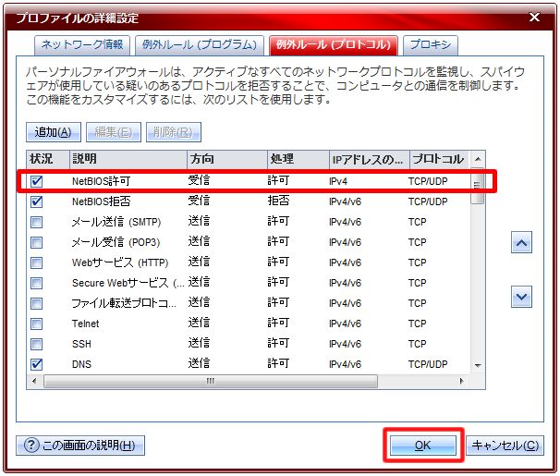Sort the list by 説明 column header
This screenshot has width=560, height=476.
[128, 160]
